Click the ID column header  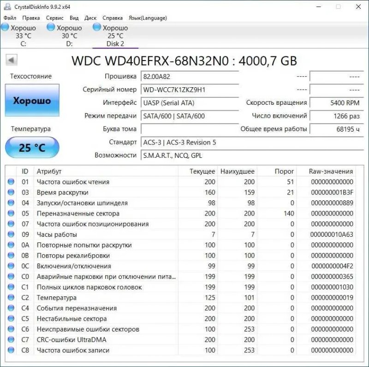click(x=25, y=171)
